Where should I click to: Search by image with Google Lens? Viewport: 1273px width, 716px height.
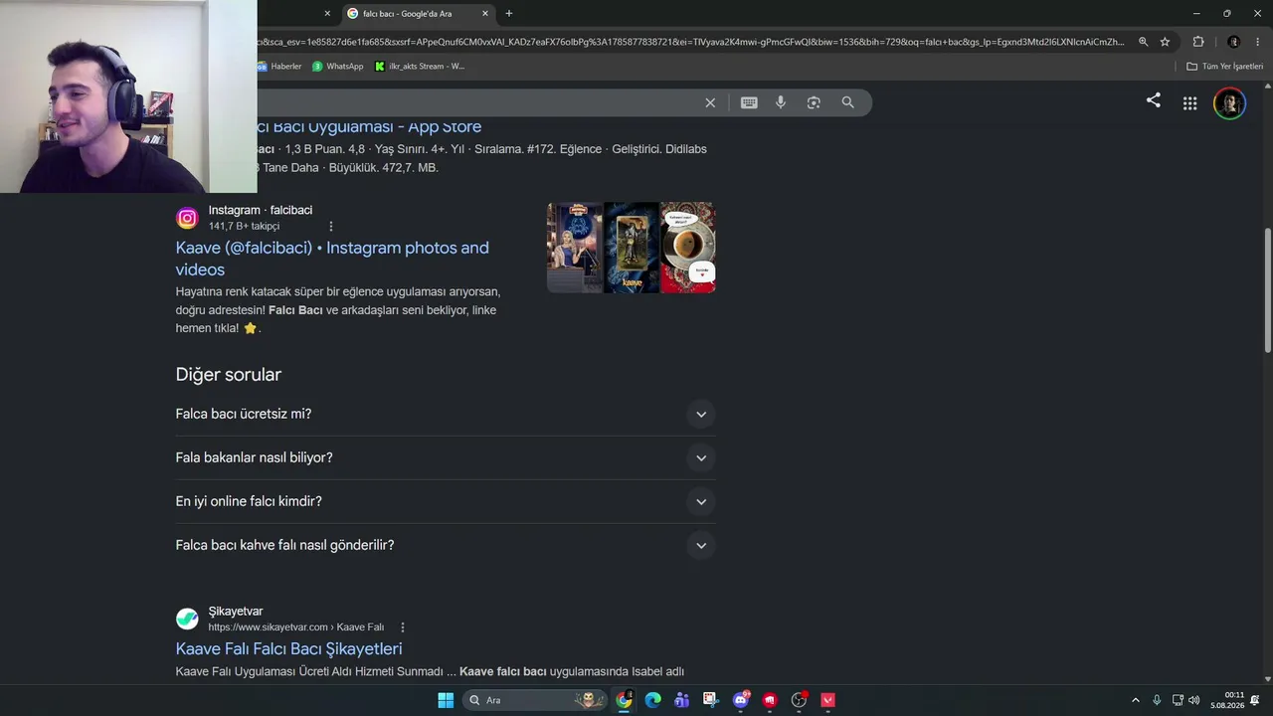click(814, 102)
